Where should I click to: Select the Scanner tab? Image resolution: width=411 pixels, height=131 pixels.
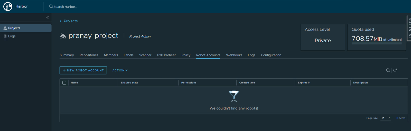point(145,55)
